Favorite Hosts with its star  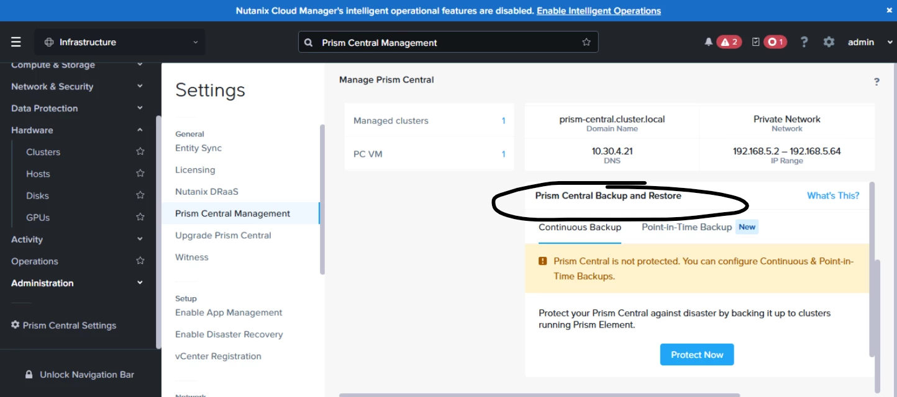140,174
